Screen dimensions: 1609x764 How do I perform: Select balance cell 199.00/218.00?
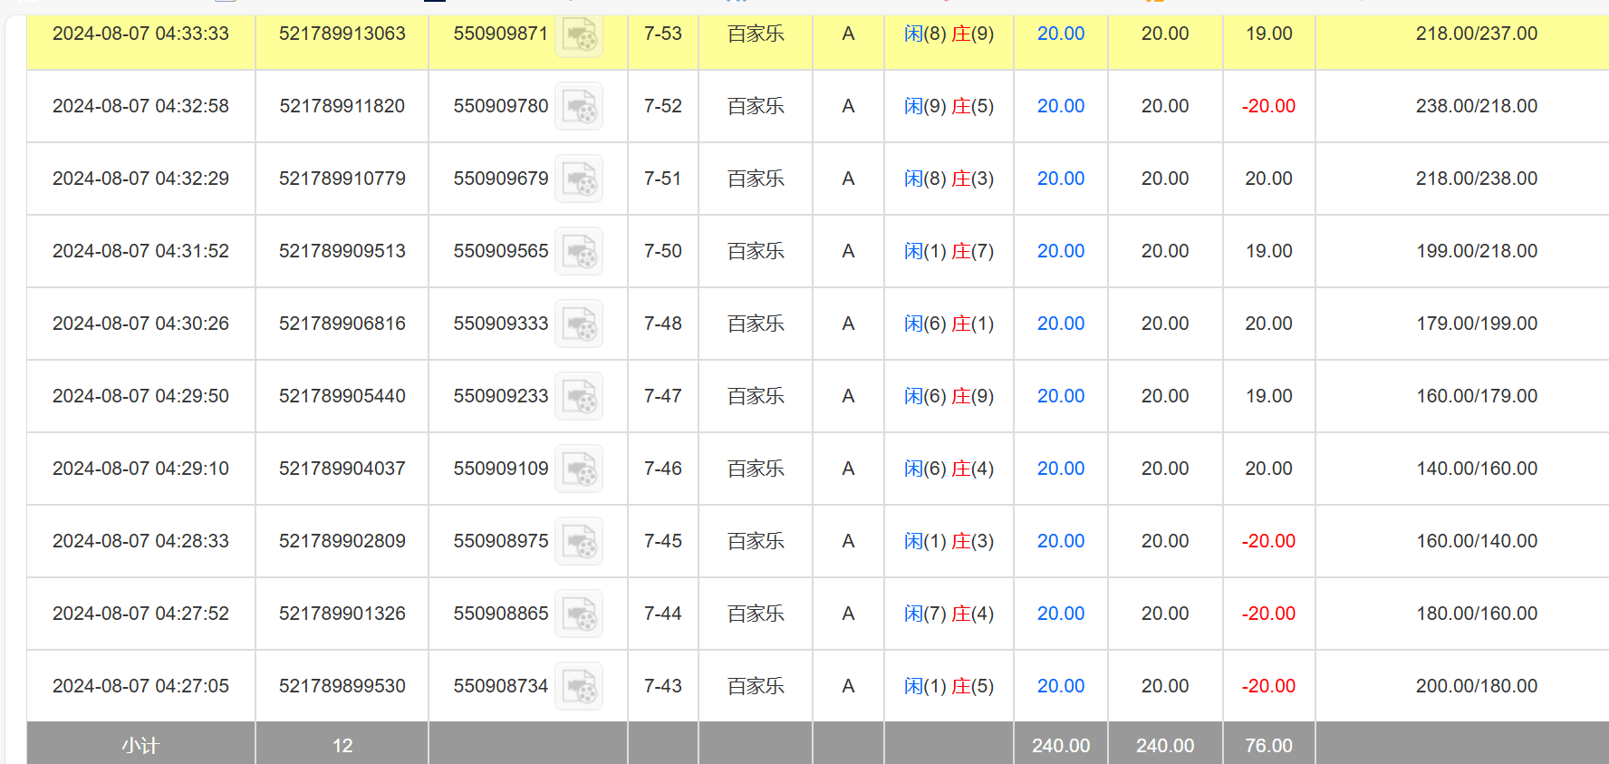click(1476, 251)
